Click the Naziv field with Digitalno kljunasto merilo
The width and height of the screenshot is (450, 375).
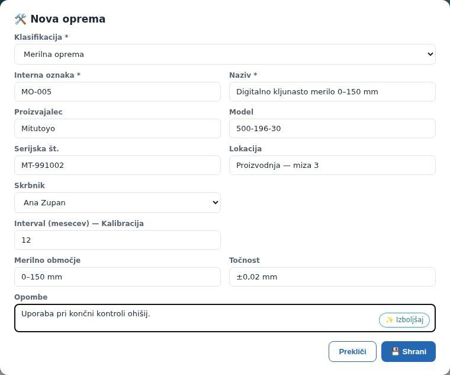pos(332,92)
